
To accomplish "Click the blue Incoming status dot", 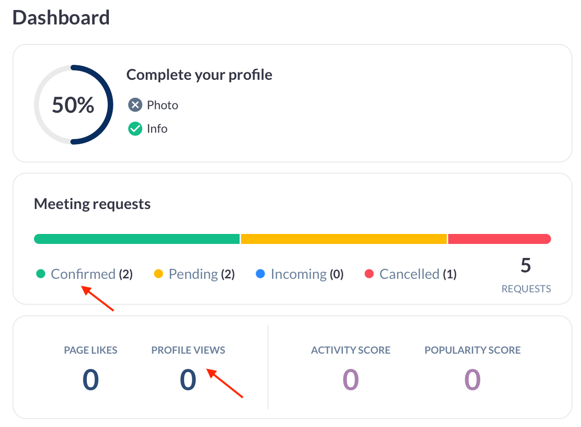I will click(260, 274).
